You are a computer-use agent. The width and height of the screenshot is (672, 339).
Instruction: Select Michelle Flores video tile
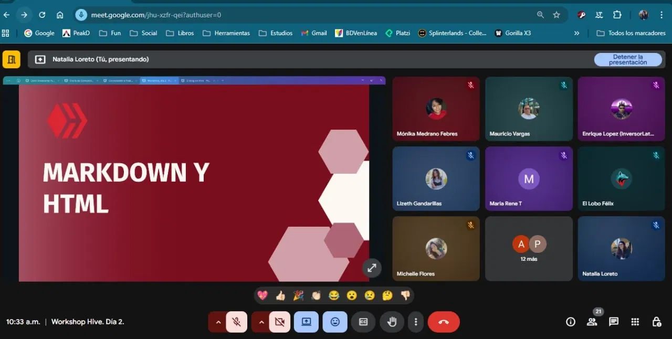(436, 248)
